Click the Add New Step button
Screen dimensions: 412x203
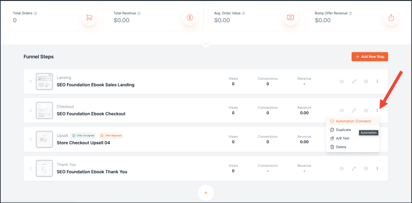[x=370, y=57]
